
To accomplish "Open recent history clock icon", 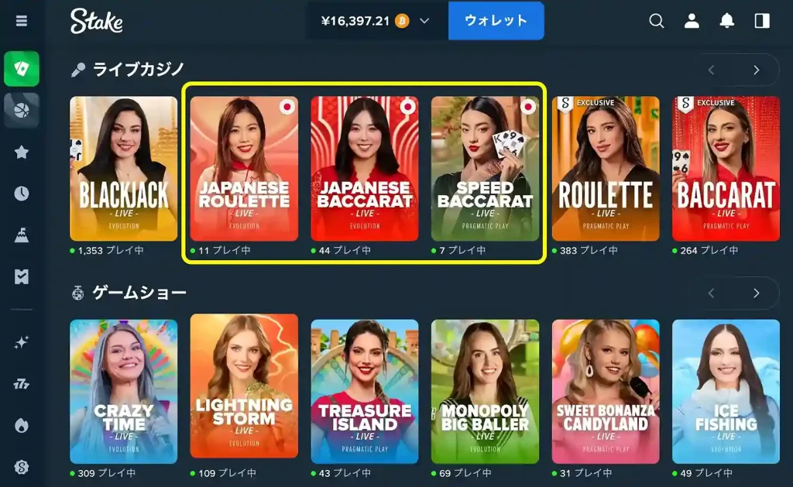I will (x=21, y=194).
